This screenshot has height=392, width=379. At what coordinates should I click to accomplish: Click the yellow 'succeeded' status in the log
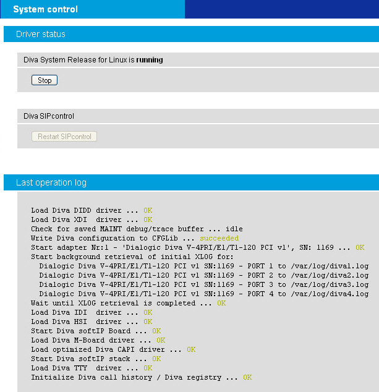point(219,238)
